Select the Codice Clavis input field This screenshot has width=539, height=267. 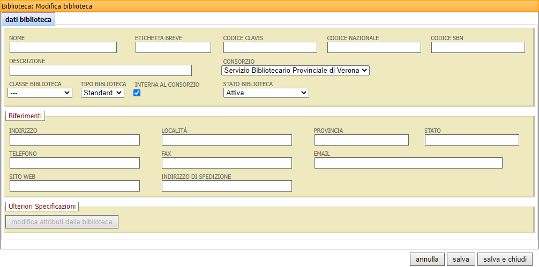click(x=270, y=48)
